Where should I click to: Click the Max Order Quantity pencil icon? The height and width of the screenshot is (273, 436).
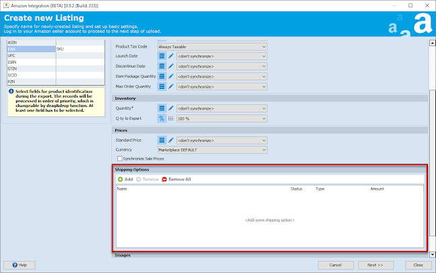(171, 86)
